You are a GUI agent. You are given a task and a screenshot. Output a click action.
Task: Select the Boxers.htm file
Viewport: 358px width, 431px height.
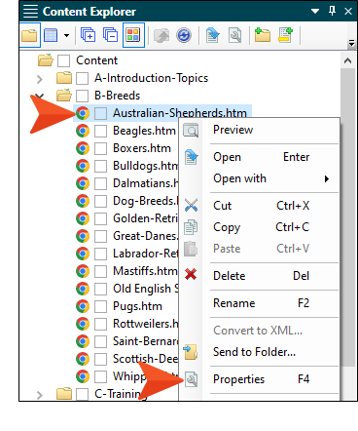pos(142,148)
